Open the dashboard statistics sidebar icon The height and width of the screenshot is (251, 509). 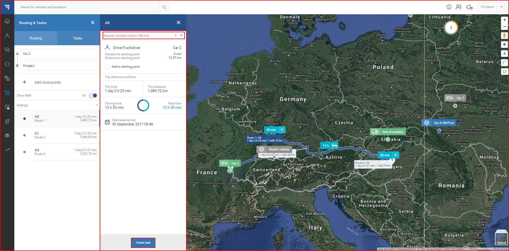coord(7,21)
